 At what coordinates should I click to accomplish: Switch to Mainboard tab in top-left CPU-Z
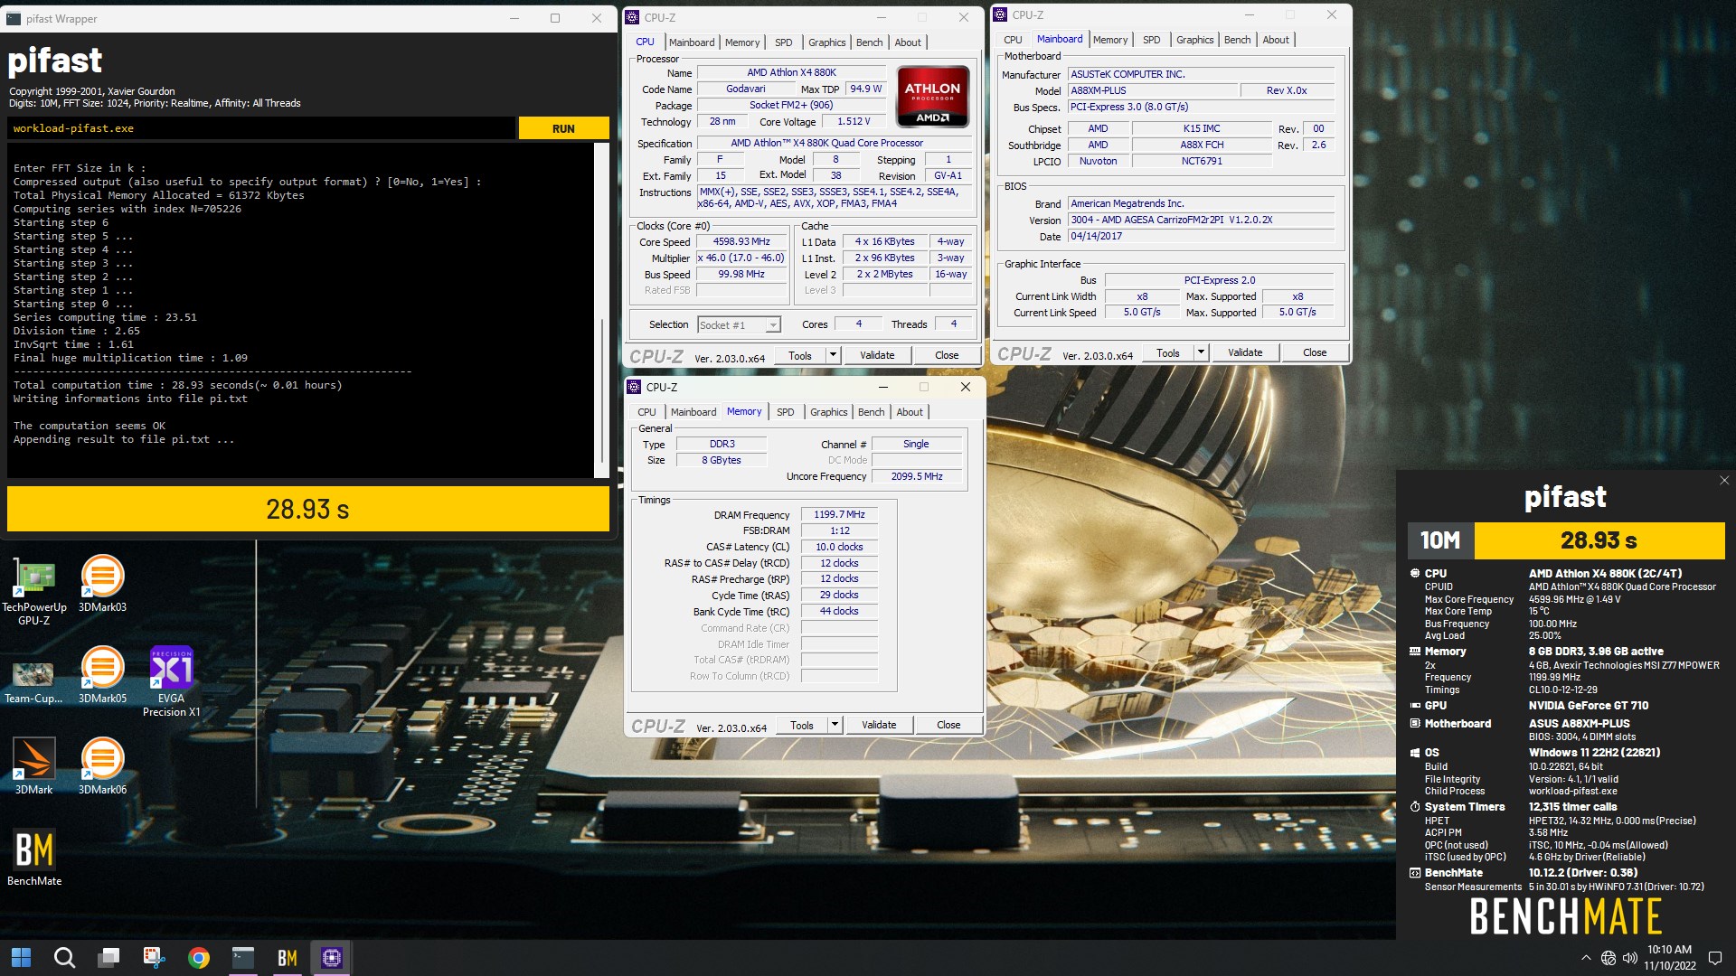click(x=692, y=42)
